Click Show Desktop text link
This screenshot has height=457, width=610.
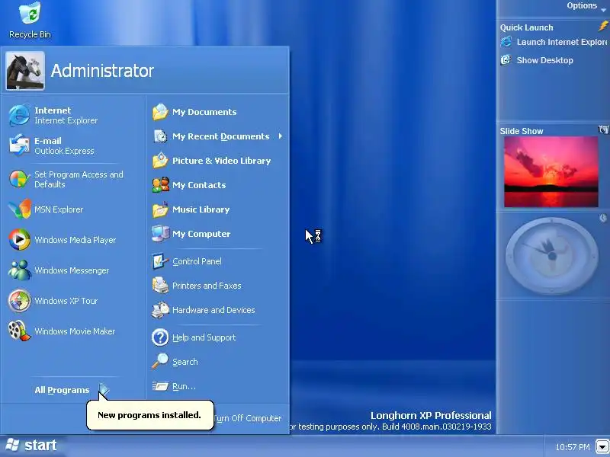click(x=544, y=60)
